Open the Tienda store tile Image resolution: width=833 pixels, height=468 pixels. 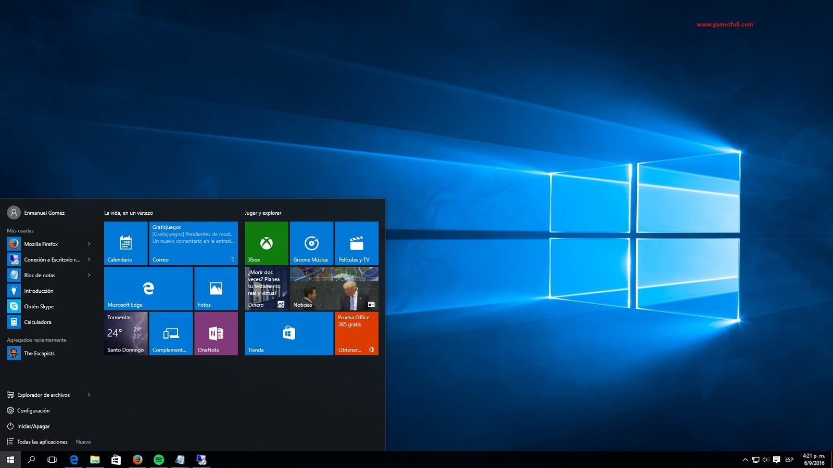pos(289,334)
